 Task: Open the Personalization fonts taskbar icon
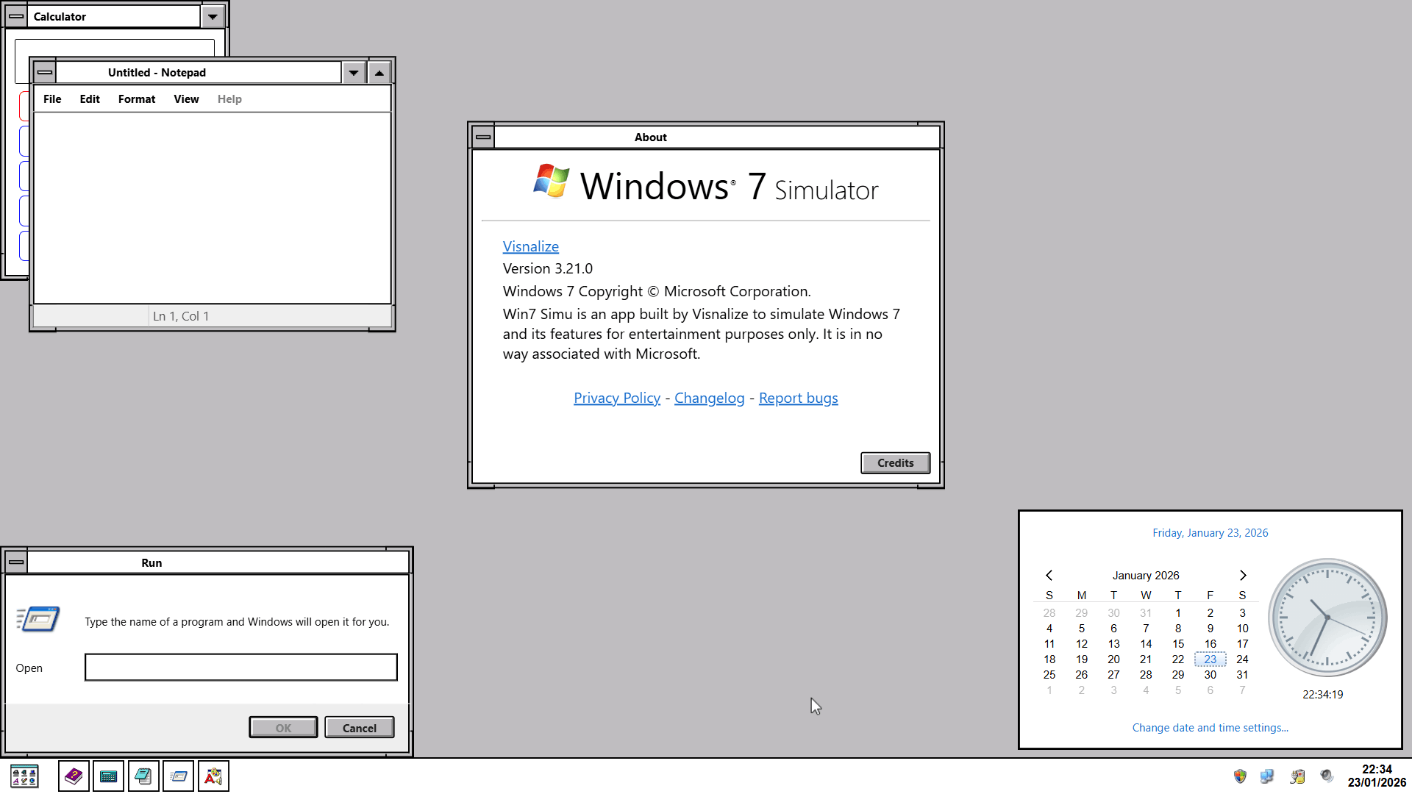point(213,776)
